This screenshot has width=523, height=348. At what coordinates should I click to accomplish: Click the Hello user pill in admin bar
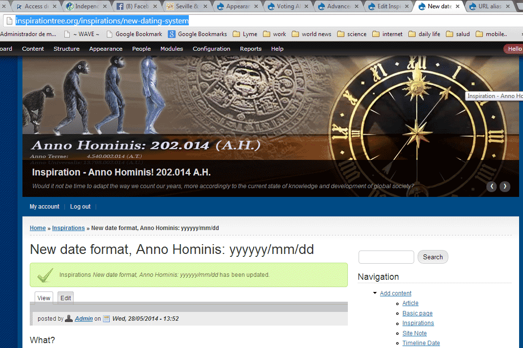513,49
